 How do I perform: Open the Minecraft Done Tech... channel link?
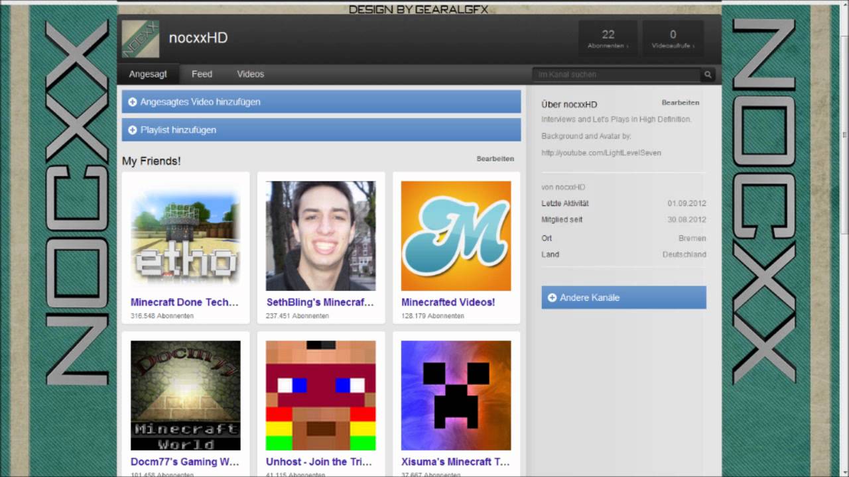point(184,302)
